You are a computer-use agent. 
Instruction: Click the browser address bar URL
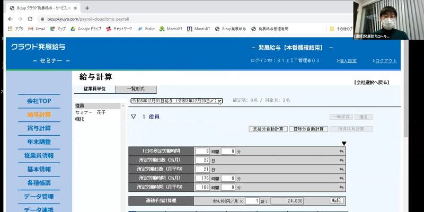[x=88, y=19]
